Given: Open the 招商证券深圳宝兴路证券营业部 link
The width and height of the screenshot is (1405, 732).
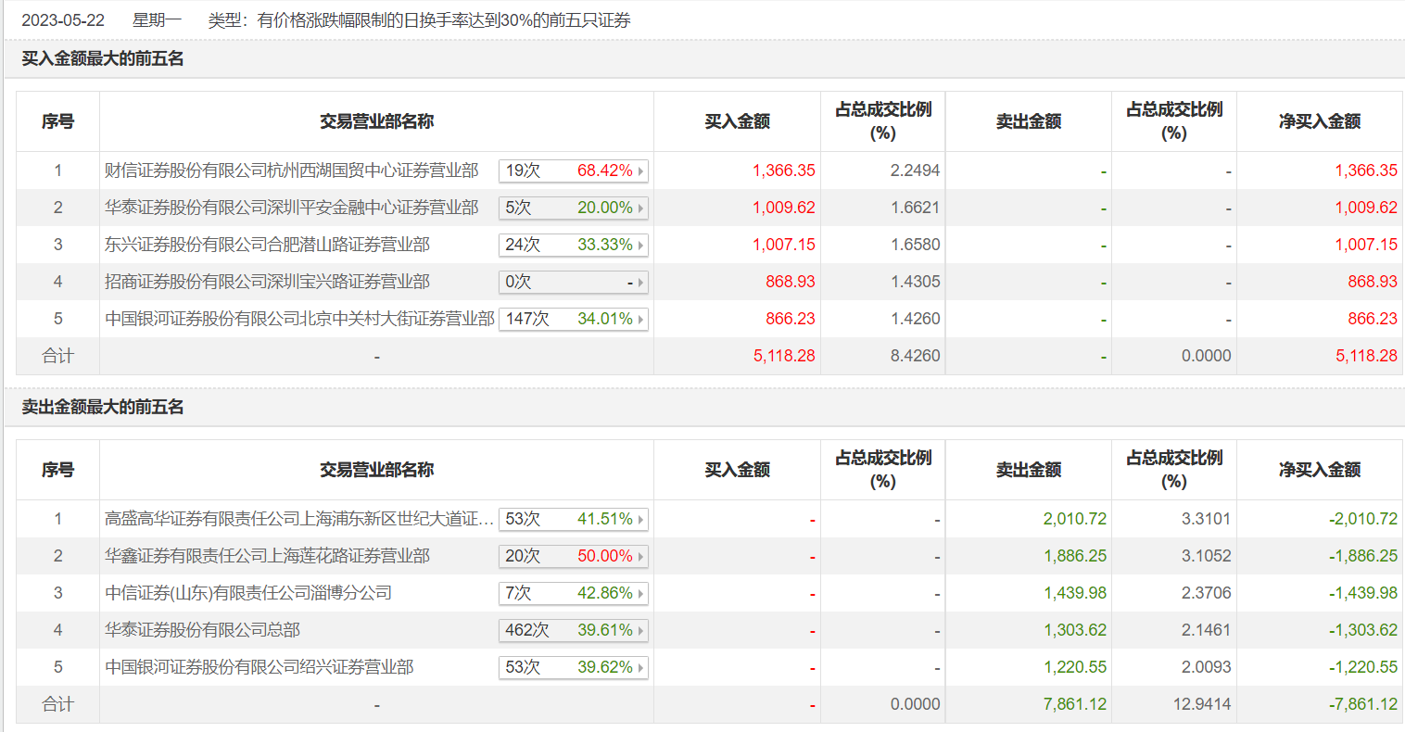Looking at the screenshot, I should (x=267, y=282).
